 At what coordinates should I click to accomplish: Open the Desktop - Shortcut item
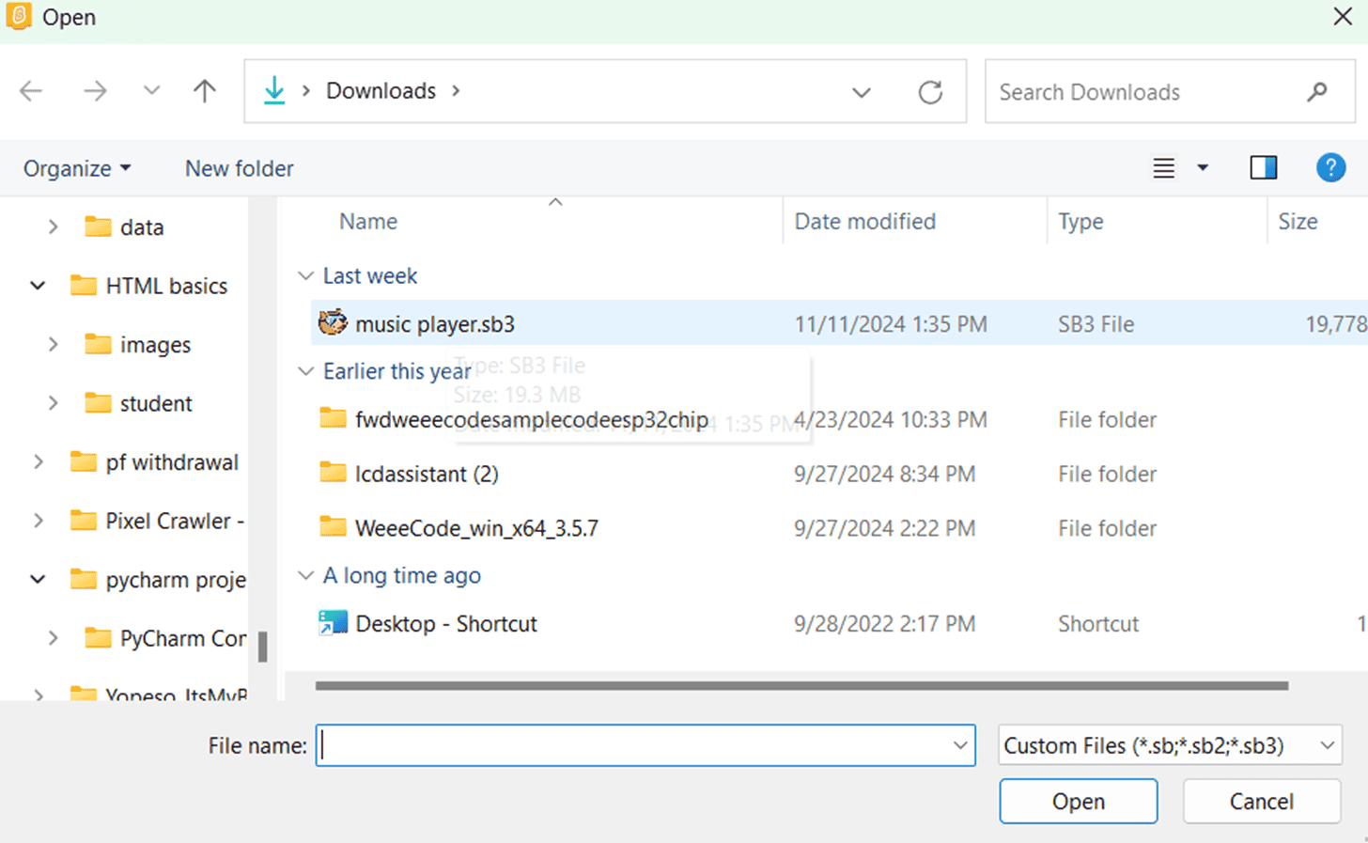click(445, 623)
